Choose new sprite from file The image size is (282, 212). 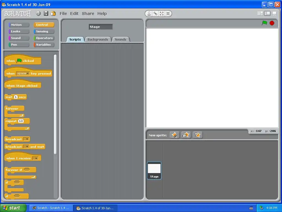click(x=186, y=135)
